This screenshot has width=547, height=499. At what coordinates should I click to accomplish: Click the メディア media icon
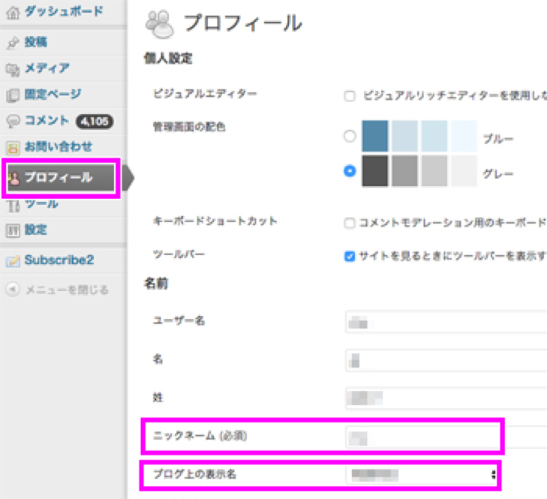tap(12, 69)
